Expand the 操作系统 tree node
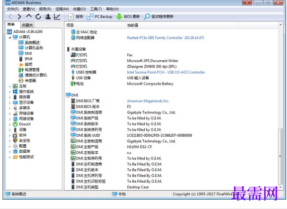The width and height of the screenshot is (287, 209). point(10,92)
